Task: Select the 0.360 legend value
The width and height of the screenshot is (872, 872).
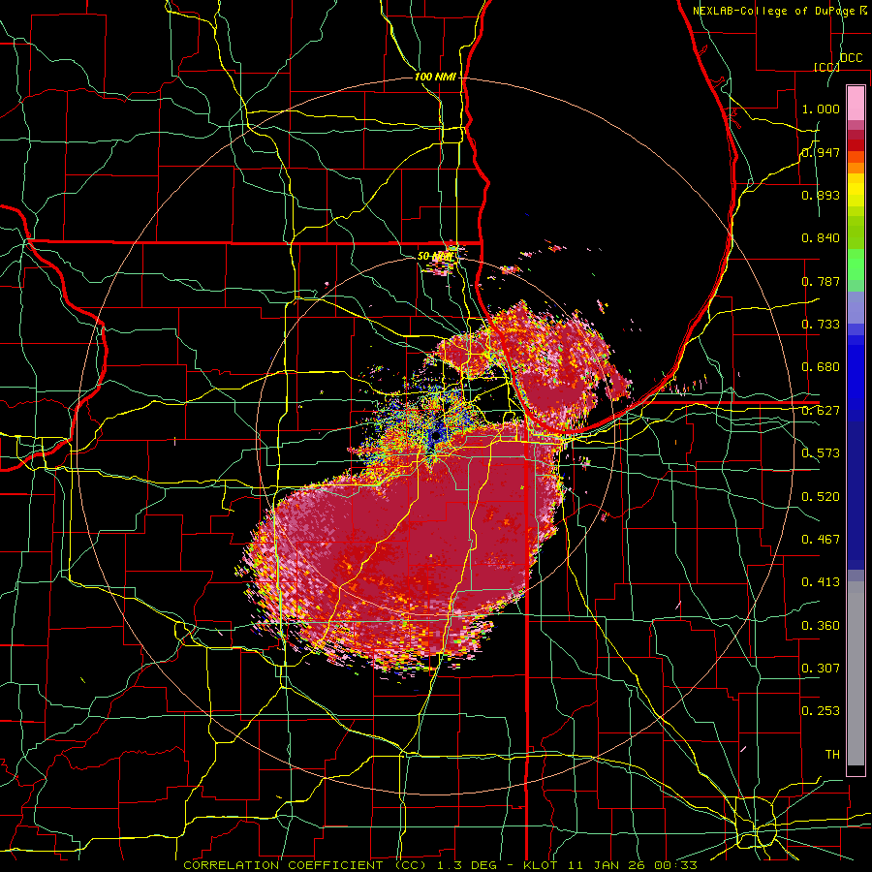Action: point(821,626)
